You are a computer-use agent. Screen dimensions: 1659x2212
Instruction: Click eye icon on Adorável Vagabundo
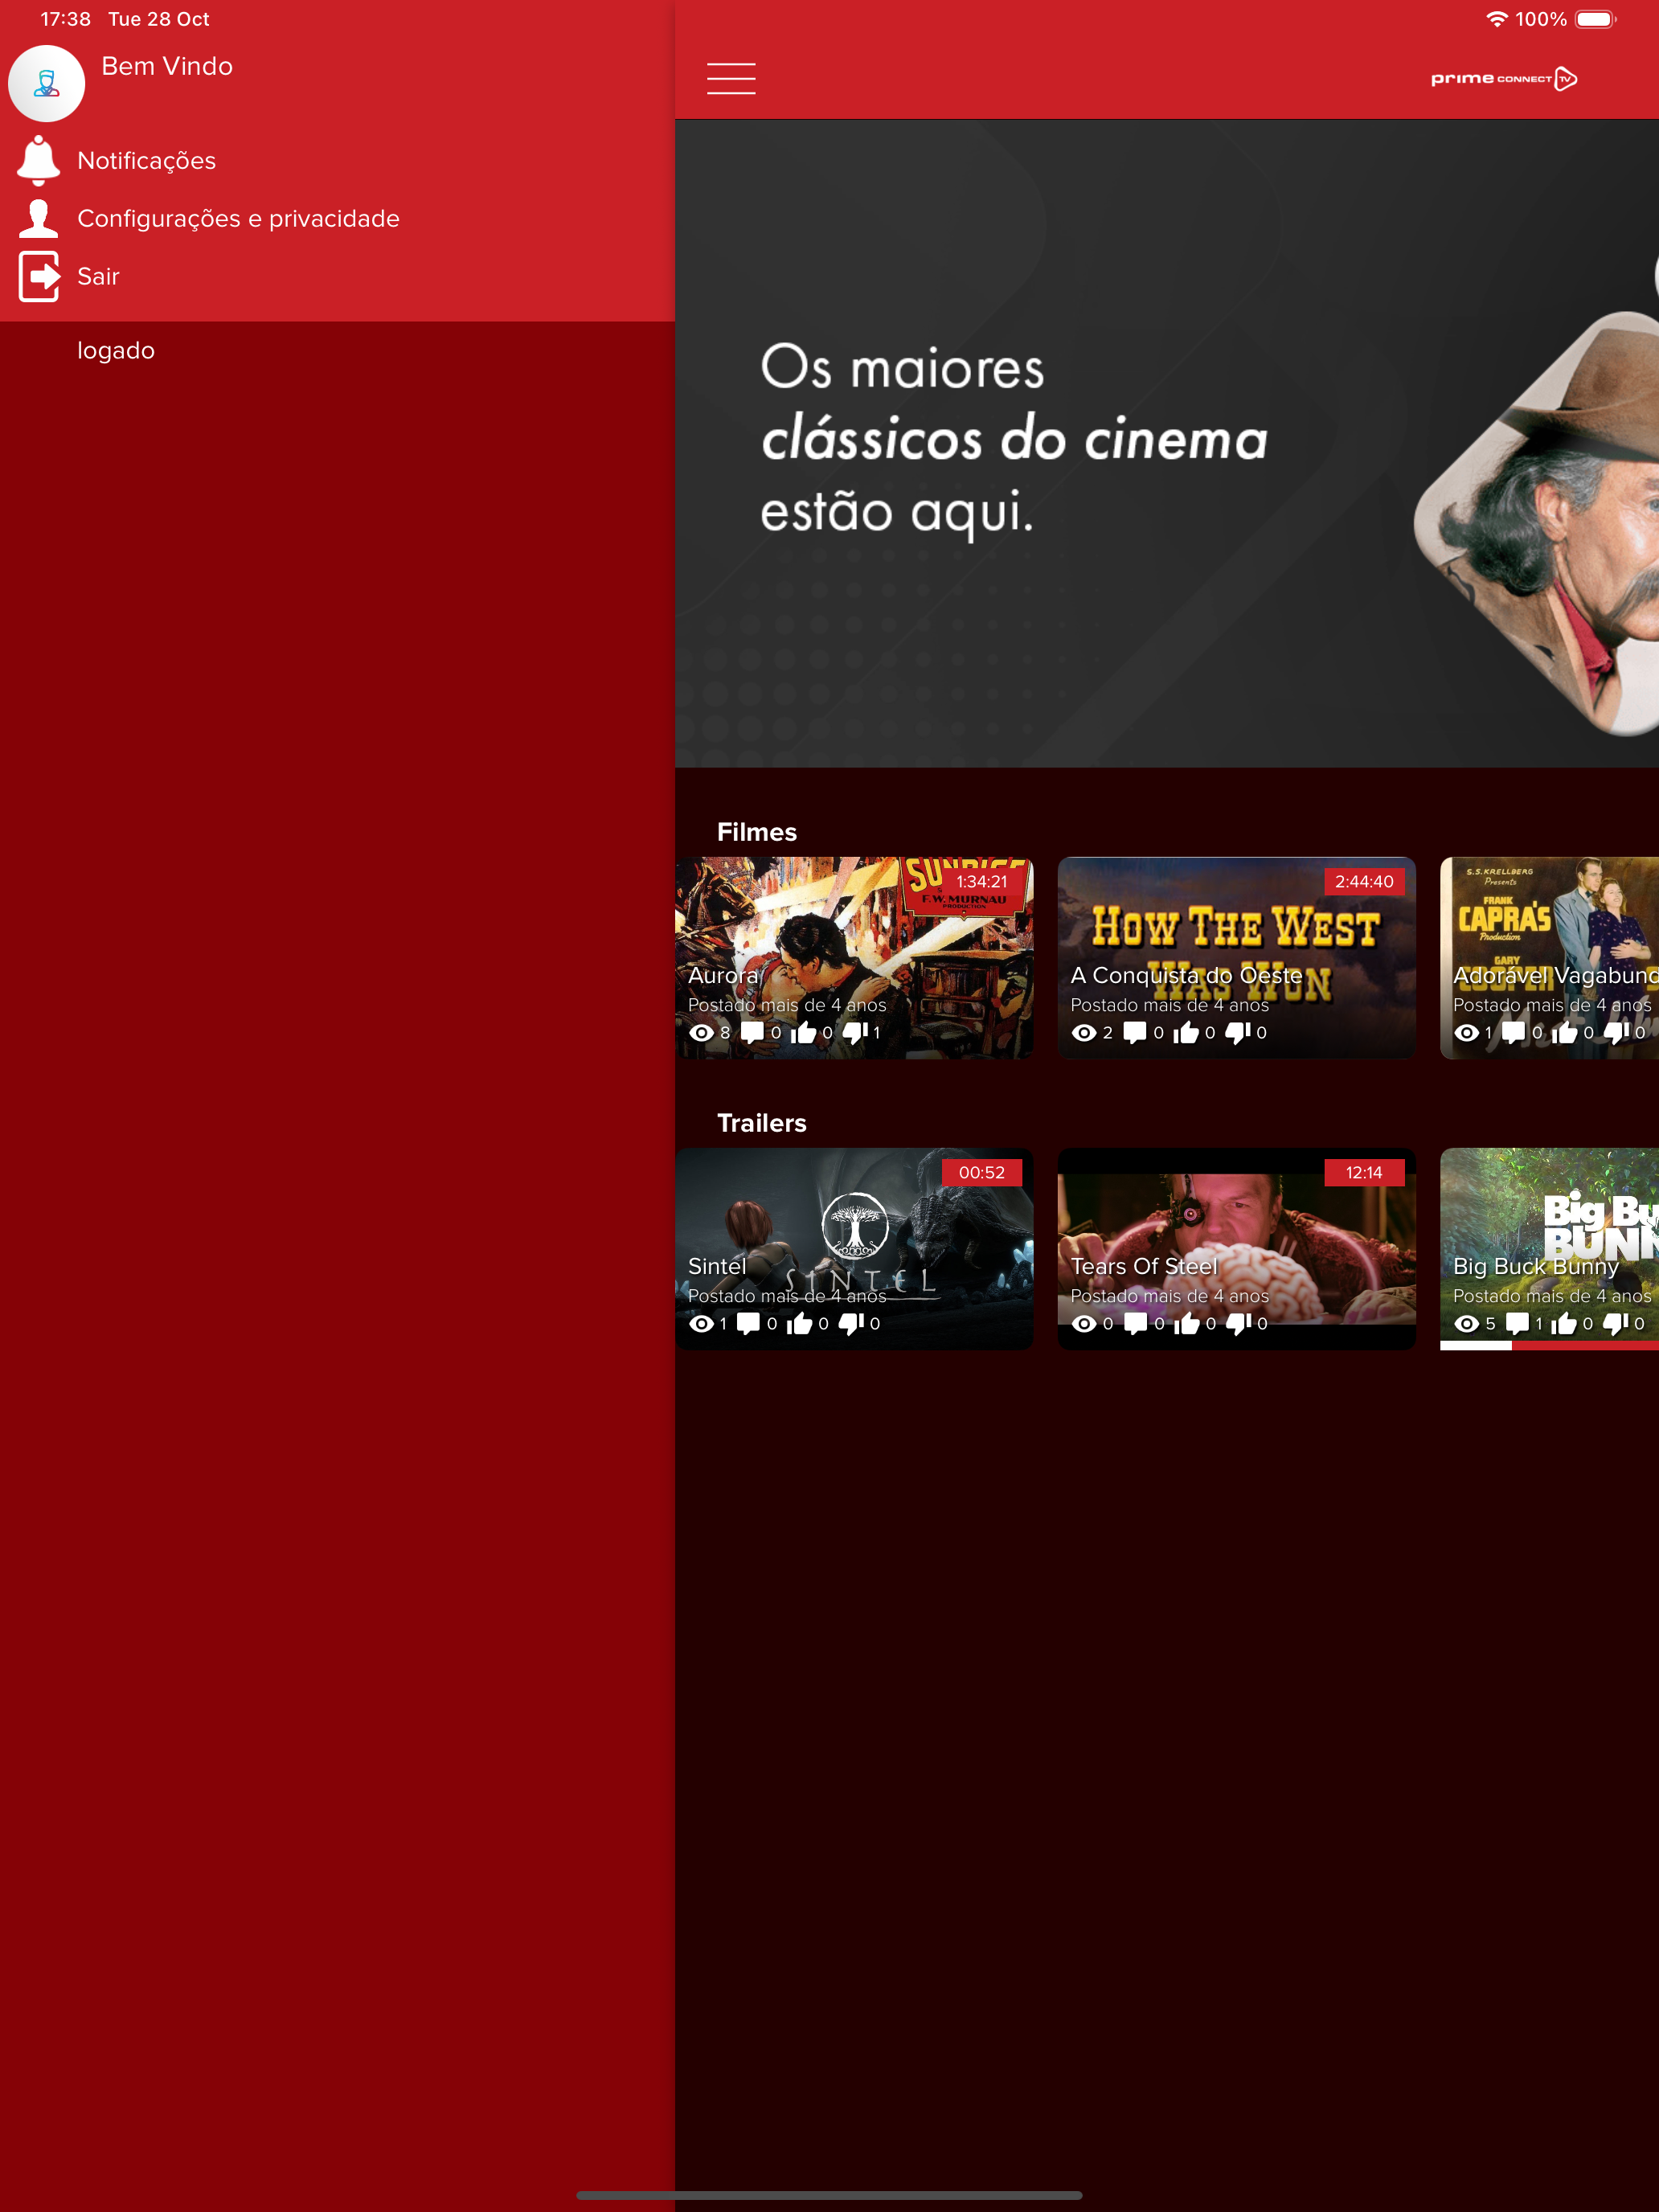1466,1033
